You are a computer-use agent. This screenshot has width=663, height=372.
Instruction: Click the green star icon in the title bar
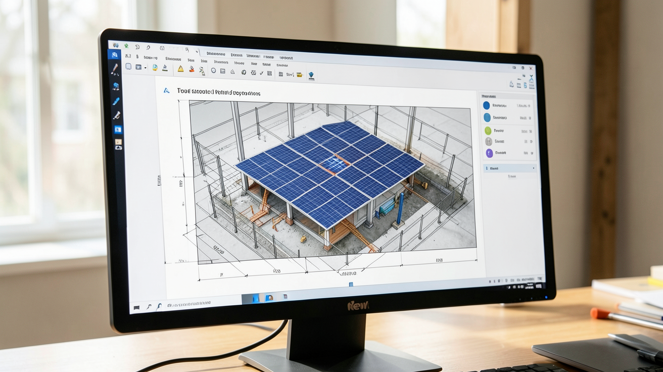pyautogui.click(x=126, y=46)
